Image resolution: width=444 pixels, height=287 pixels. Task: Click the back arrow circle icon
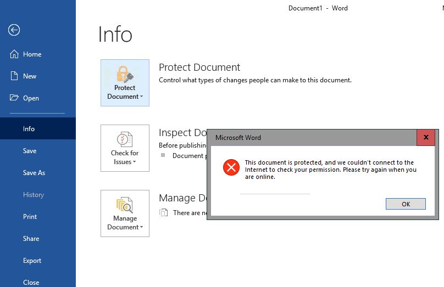coord(14,30)
